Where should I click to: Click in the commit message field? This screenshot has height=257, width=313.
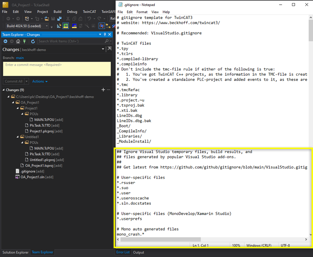click(x=57, y=69)
